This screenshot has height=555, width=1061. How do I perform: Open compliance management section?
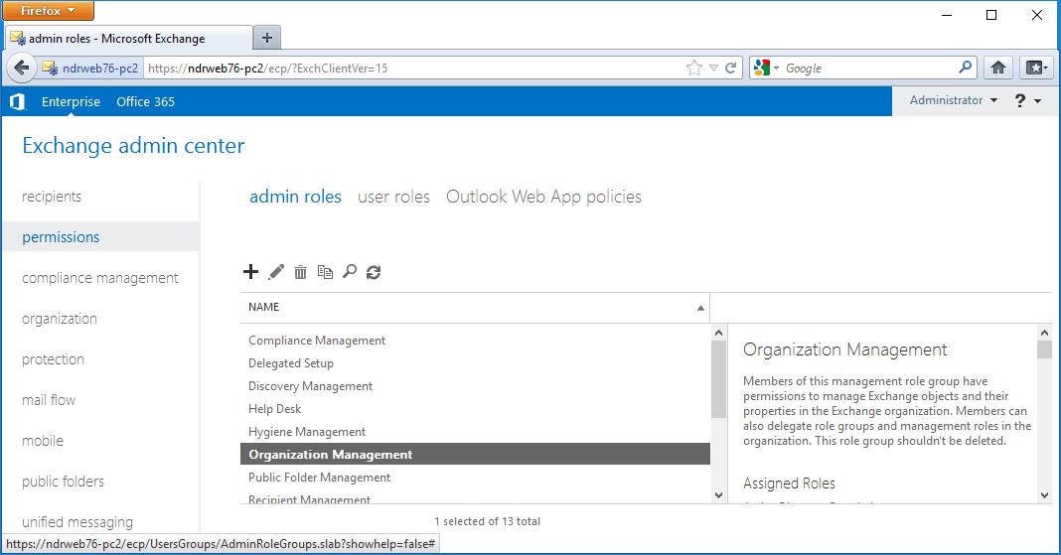click(x=100, y=278)
